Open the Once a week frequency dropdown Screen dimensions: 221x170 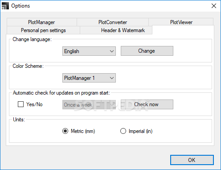(x=89, y=105)
